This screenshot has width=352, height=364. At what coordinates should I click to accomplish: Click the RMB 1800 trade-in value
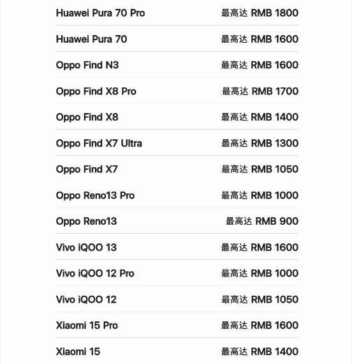[275, 13]
